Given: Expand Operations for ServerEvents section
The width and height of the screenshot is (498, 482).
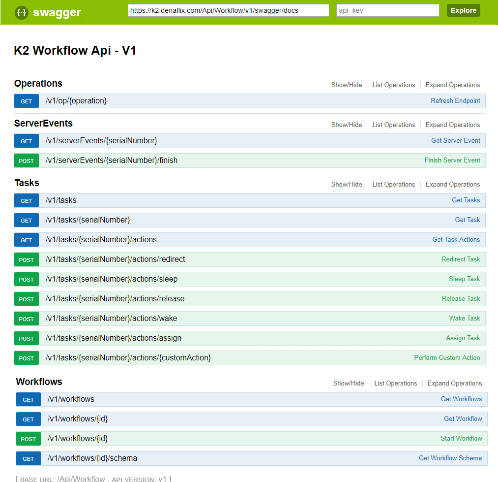Looking at the screenshot, I should (452, 125).
